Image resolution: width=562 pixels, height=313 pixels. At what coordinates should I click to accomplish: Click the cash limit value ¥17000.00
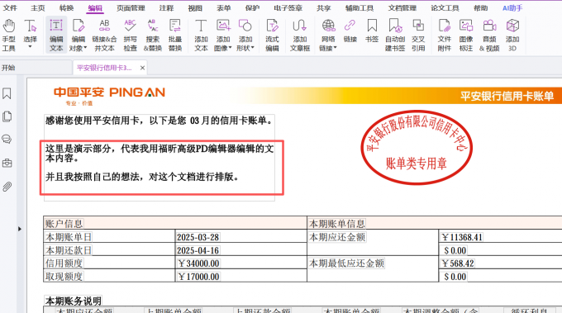(x=198, y=277)
